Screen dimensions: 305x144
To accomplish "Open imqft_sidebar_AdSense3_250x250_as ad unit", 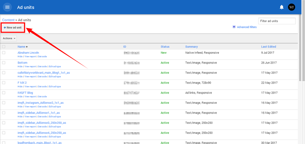I will (x=42, y=123).
